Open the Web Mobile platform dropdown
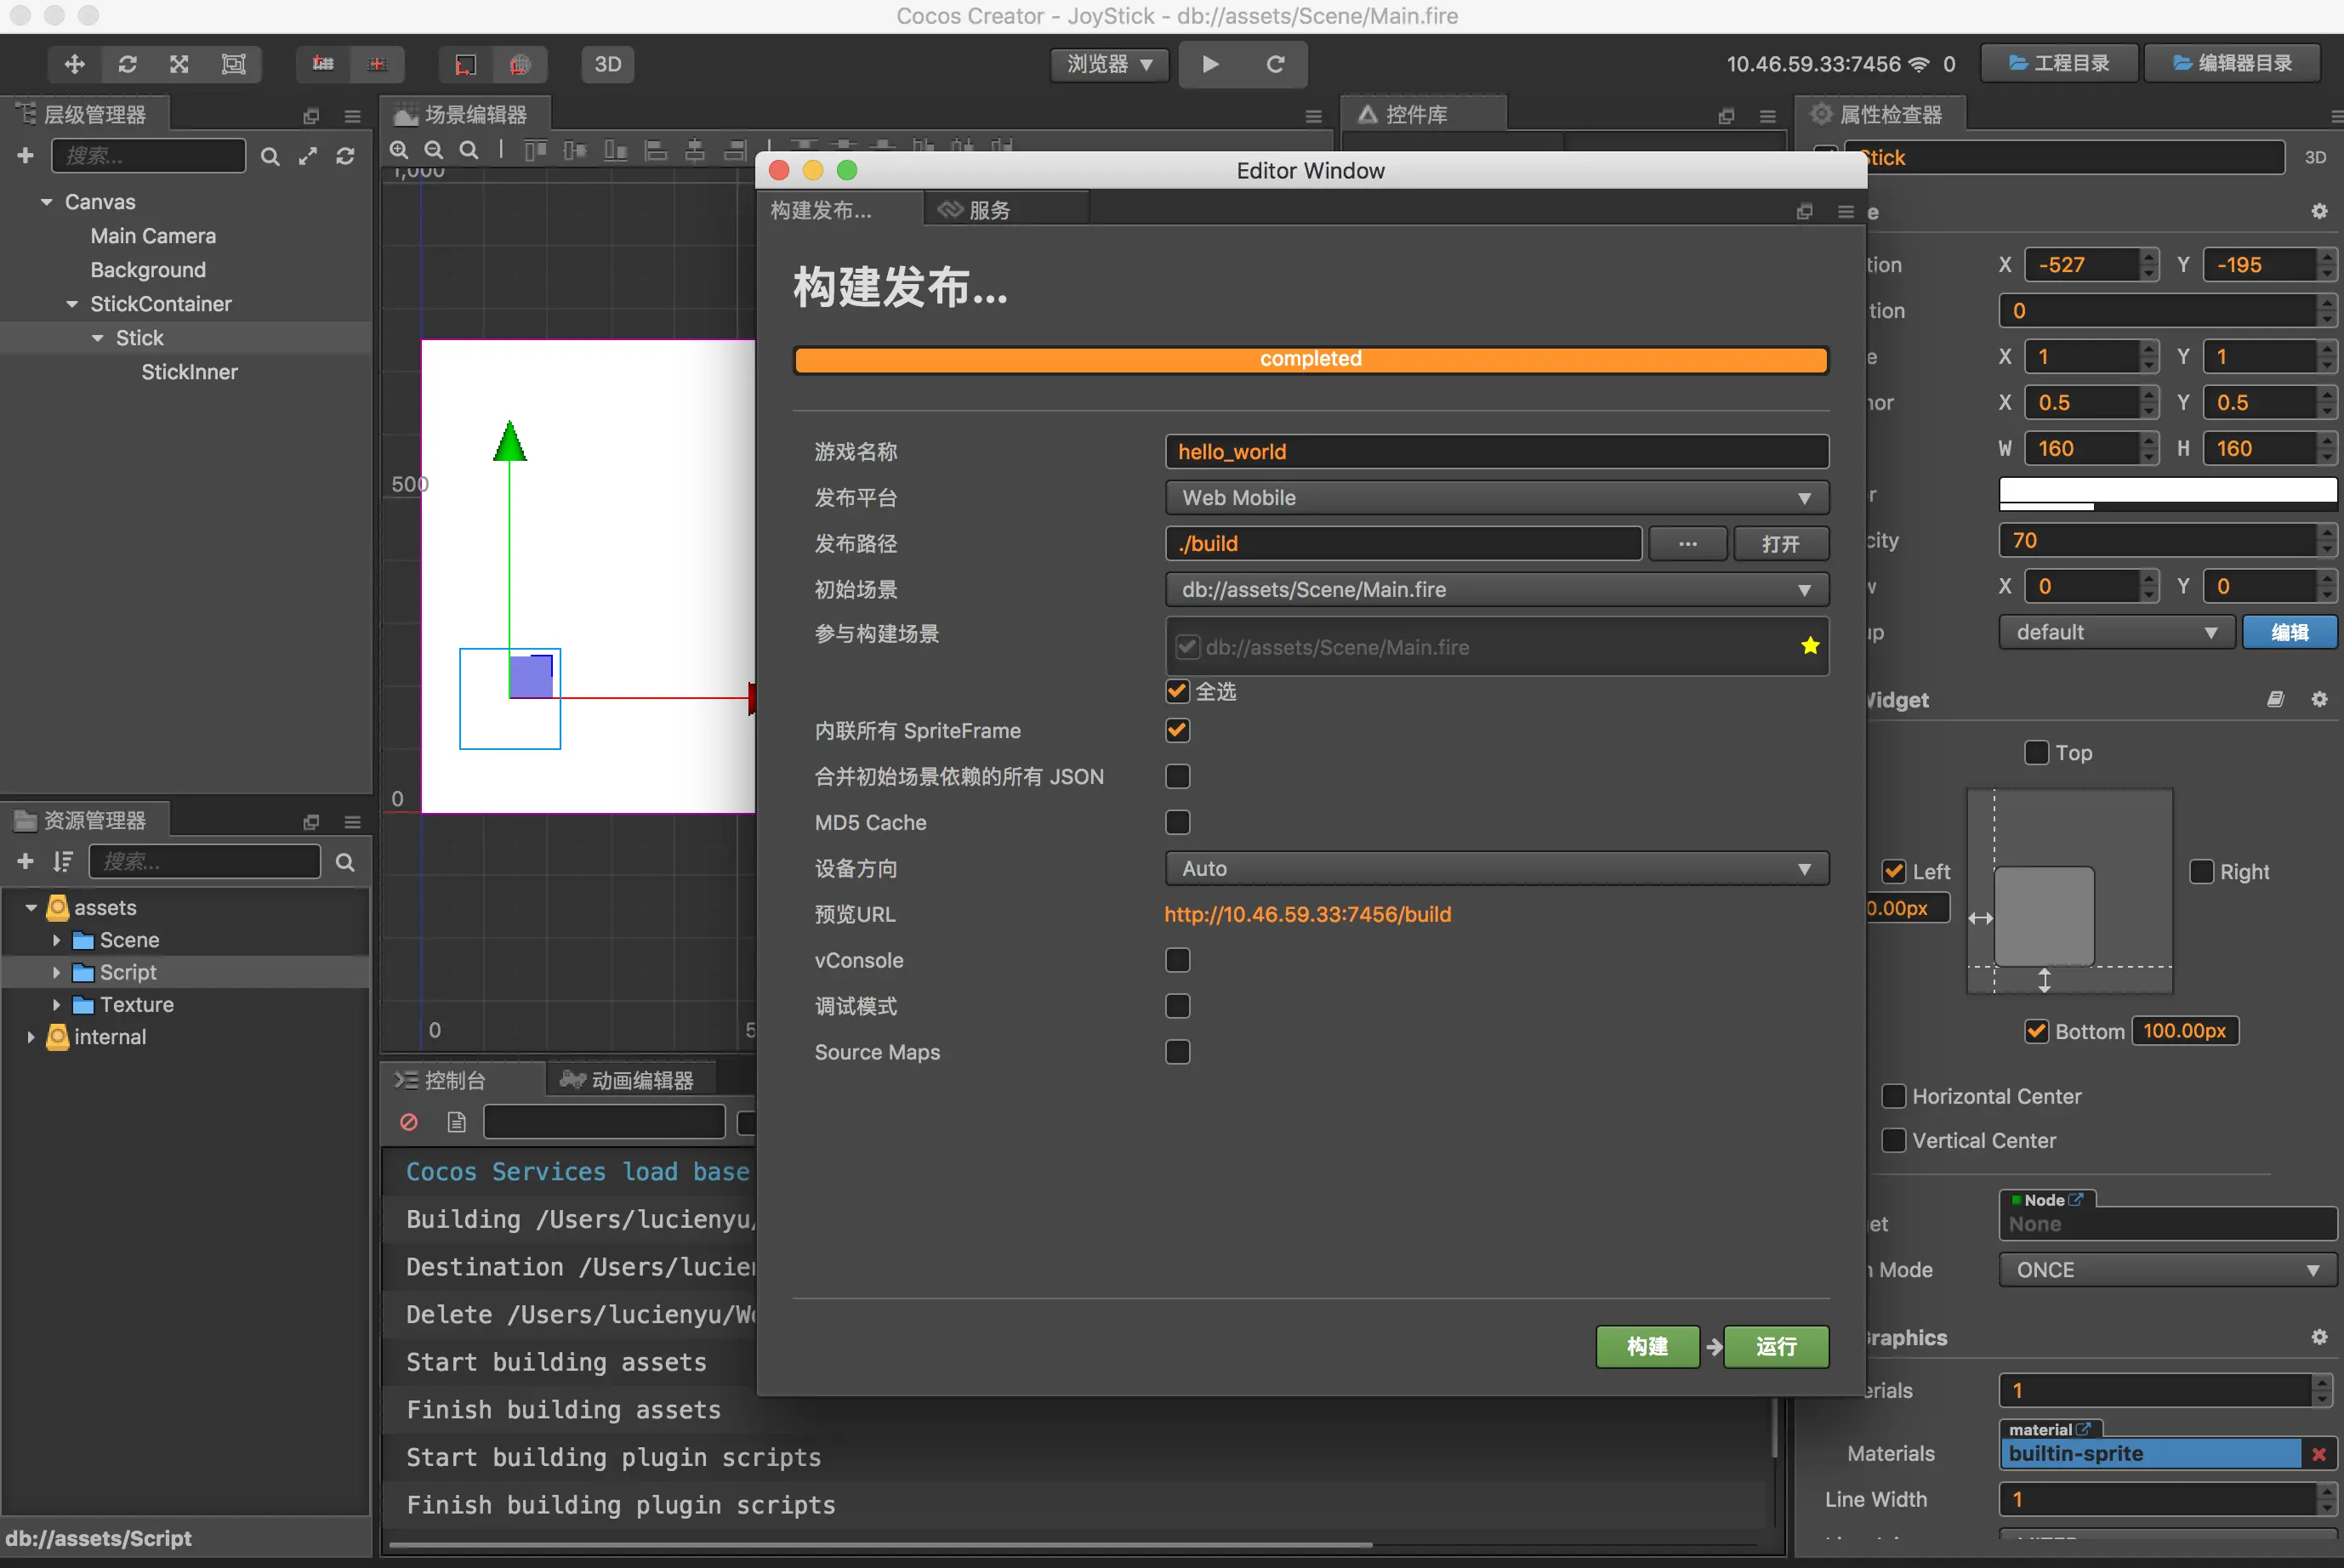 coord(1496,497)
